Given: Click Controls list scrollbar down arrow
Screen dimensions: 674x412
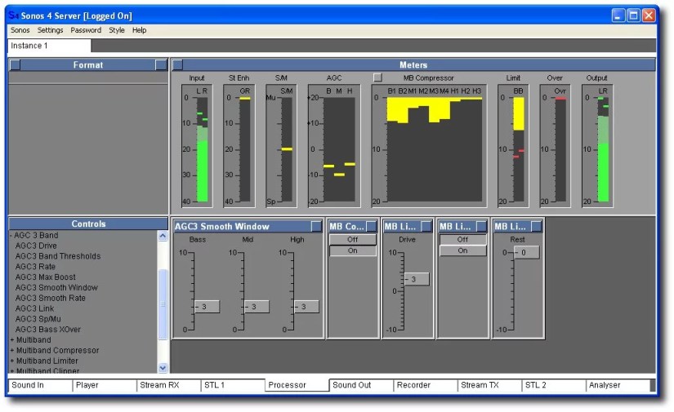Looking at the screenshot, I should point(162,368).
